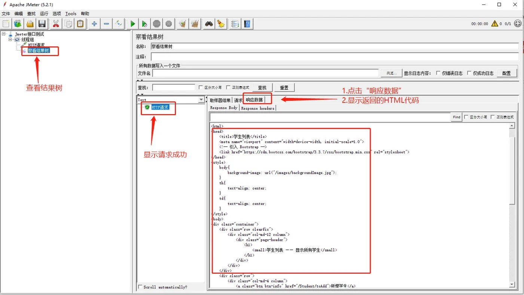Click the toggle enable/disable toolbar icon

tap(118, 24)
